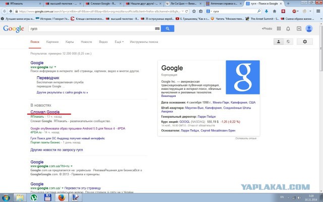Open the Firefox bookmarks list icon

tap(201, 11)
